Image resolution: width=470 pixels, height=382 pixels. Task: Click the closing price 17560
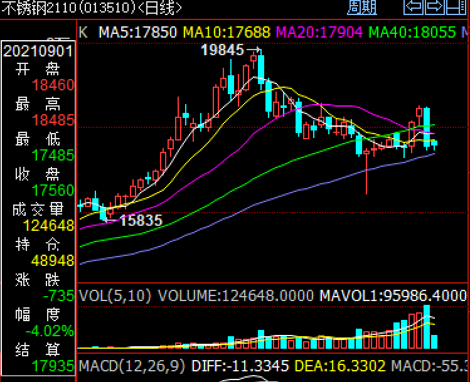pos(53,190)
